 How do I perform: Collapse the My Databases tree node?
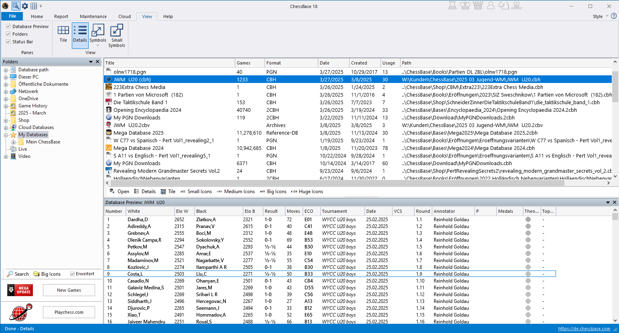click(6, 135)
